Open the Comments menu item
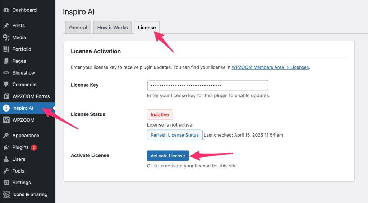Image resolution: width=368 pixels, height=203 pixels. [24, 85]
